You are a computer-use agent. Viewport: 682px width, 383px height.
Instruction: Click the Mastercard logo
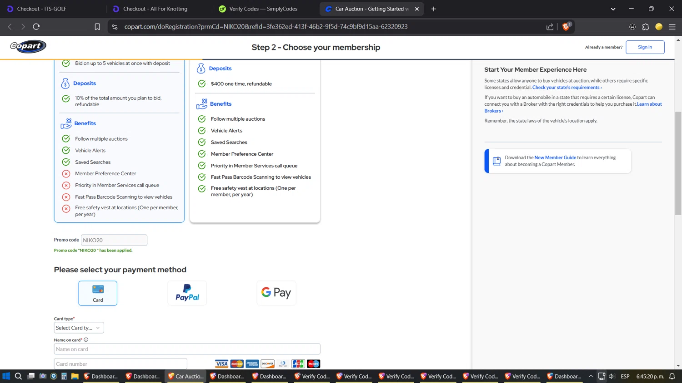coord(237,363)
